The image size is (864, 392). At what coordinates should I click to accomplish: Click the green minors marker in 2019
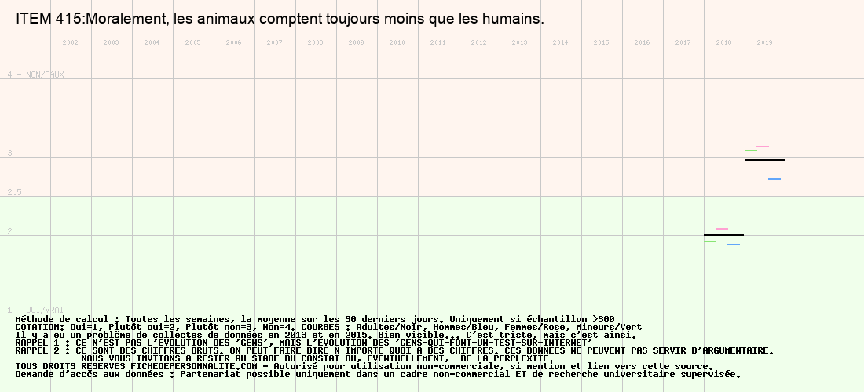pyautogui.click(x=751, y=151)
